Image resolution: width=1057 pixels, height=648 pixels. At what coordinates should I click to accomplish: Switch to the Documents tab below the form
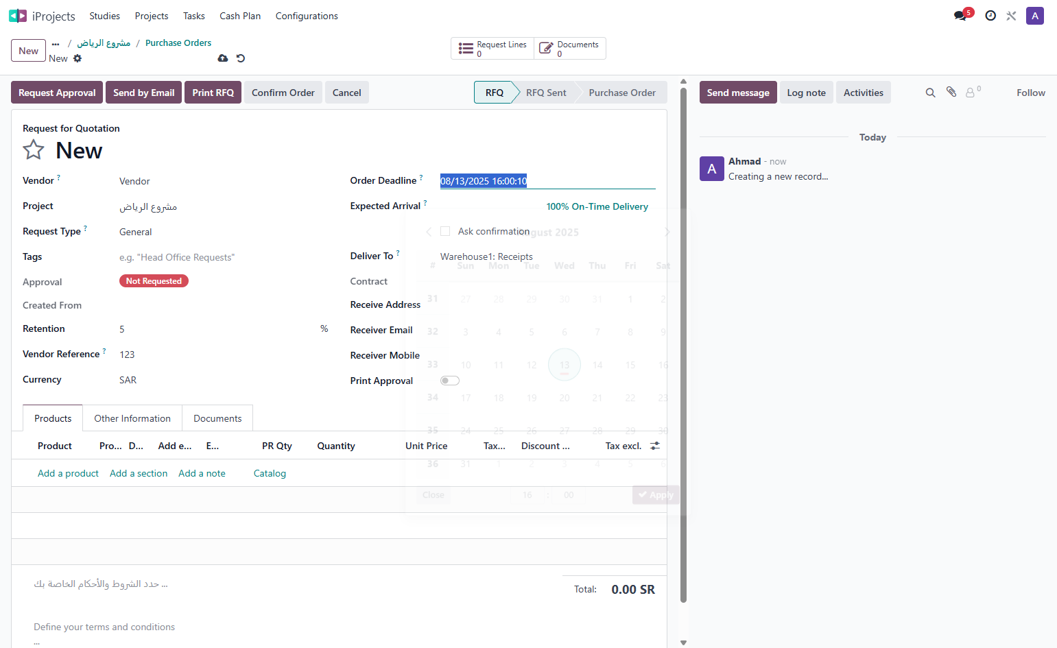(217, 418)
